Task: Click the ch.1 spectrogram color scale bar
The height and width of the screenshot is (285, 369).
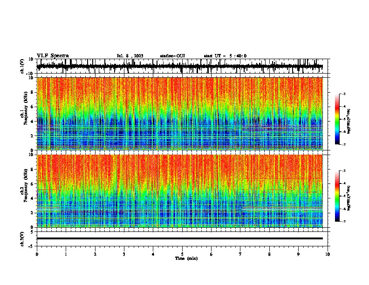Action: (337, 119)
